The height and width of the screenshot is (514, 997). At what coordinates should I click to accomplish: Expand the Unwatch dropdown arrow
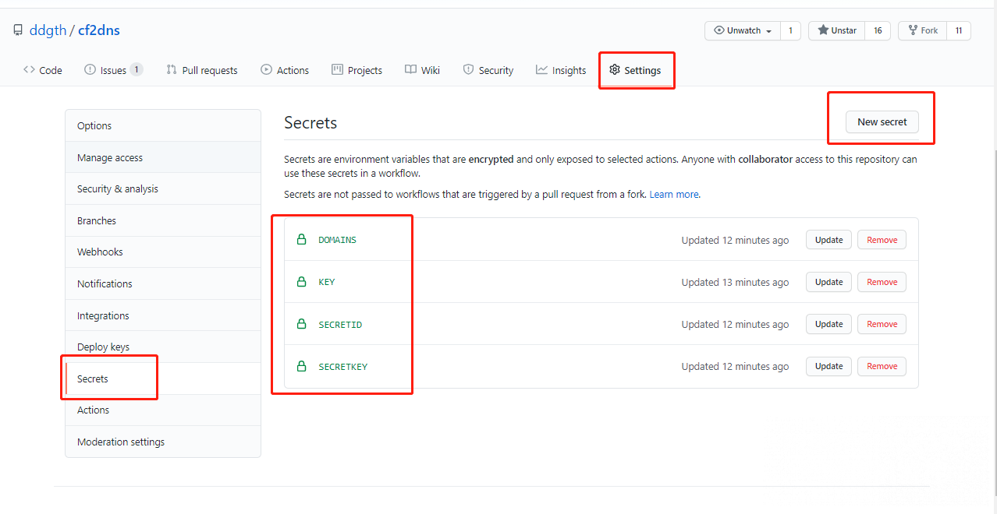tap(768, 31)
